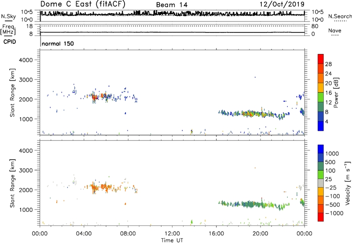Click the velocity panel 'Slant Range [km]' axis title
The height and width of the screenshot is (243, 352).
pos(12,183)
